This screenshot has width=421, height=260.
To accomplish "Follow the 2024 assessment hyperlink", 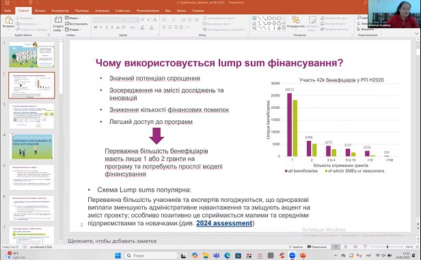I will click(x=224, y=223).
